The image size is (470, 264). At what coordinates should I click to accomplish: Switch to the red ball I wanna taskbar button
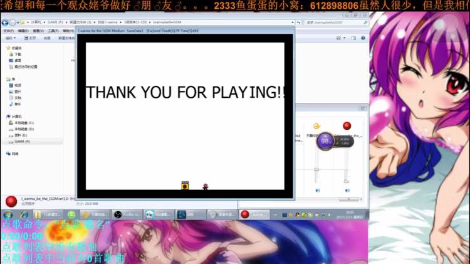click(x=254, y=214)
